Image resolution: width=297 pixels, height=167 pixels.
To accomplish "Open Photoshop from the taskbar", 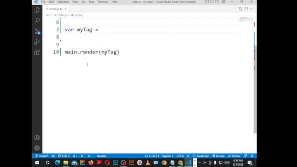I will pyautogui.click(x=115, y=163).
